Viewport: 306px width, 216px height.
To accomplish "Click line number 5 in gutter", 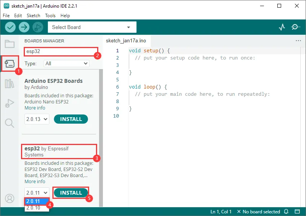I will pyautogui.click(x=117, y=80).
